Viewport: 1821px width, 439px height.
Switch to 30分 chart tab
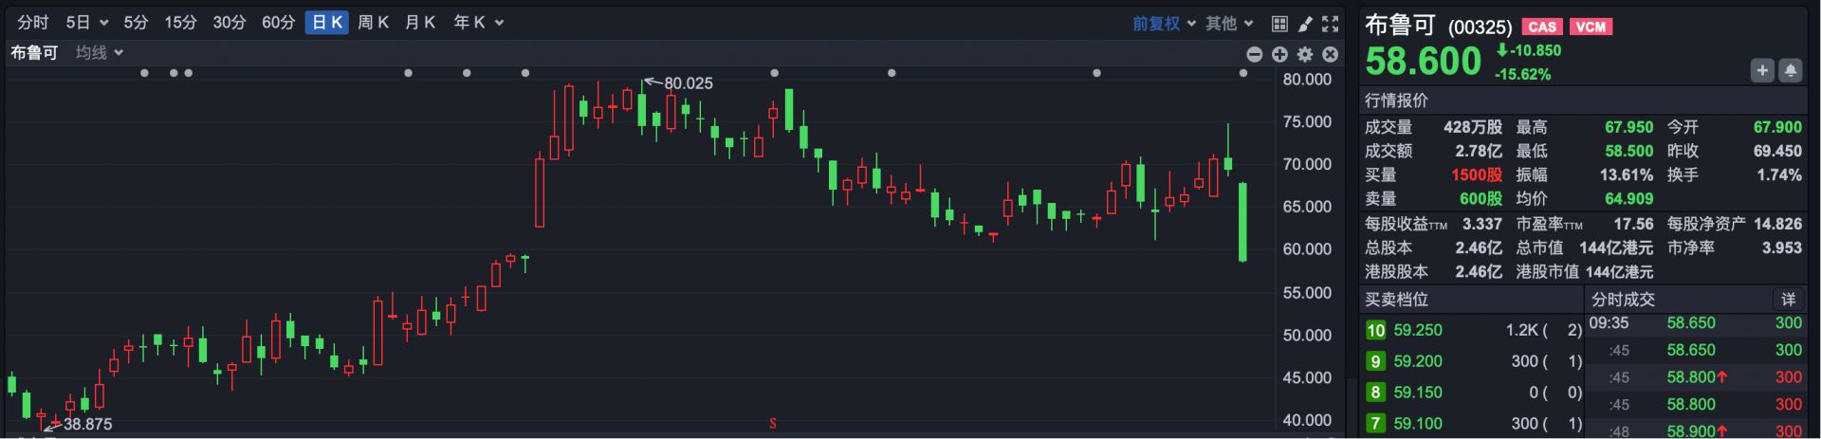point(229,22)
